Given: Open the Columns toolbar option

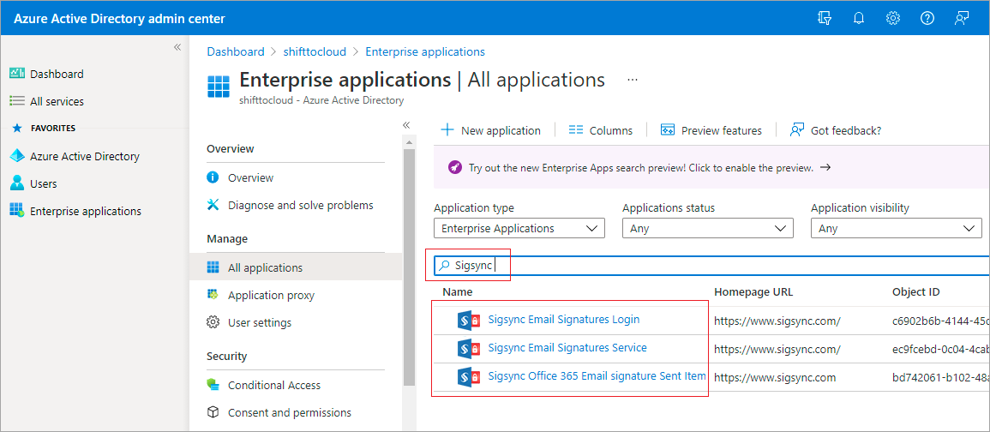Looking at the screenshot, I should coord(601,130).
